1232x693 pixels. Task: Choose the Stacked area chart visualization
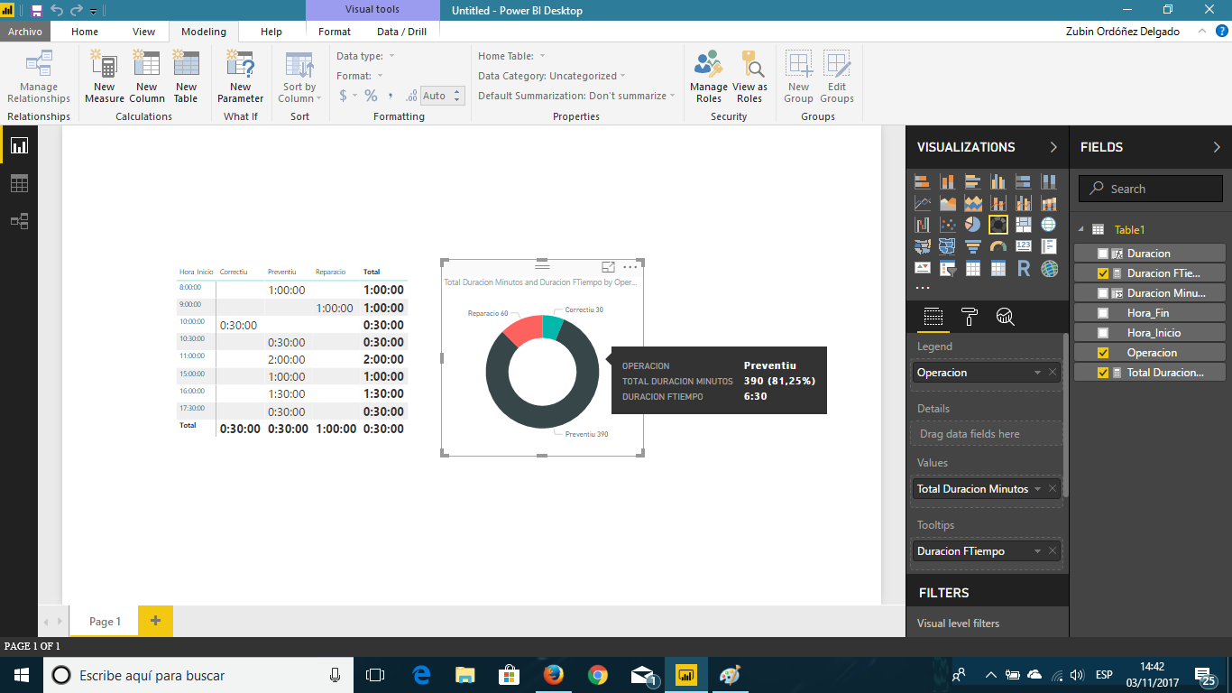click(x=972, y=203)
